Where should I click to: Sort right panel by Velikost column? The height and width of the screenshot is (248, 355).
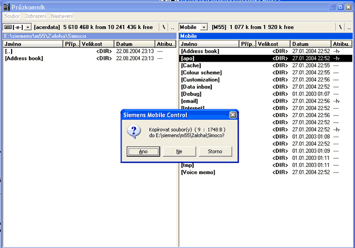tap(273, 44)
